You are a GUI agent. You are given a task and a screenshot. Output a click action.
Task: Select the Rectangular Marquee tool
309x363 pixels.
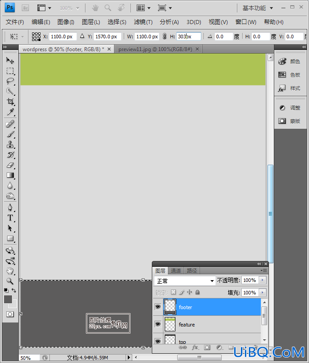pos(10,71)
